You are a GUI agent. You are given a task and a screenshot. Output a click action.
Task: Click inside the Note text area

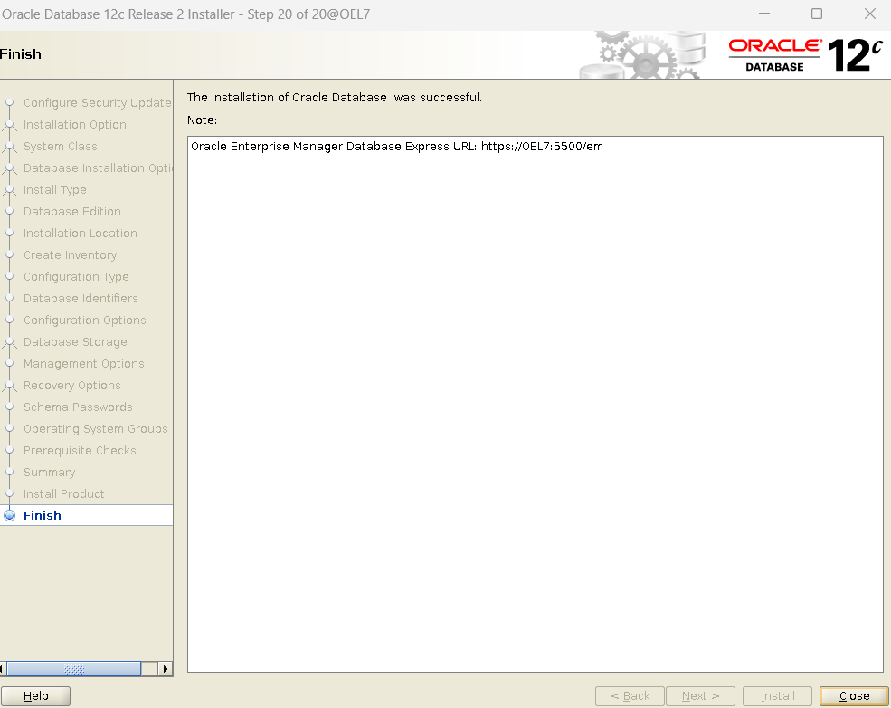coord(536,405)
